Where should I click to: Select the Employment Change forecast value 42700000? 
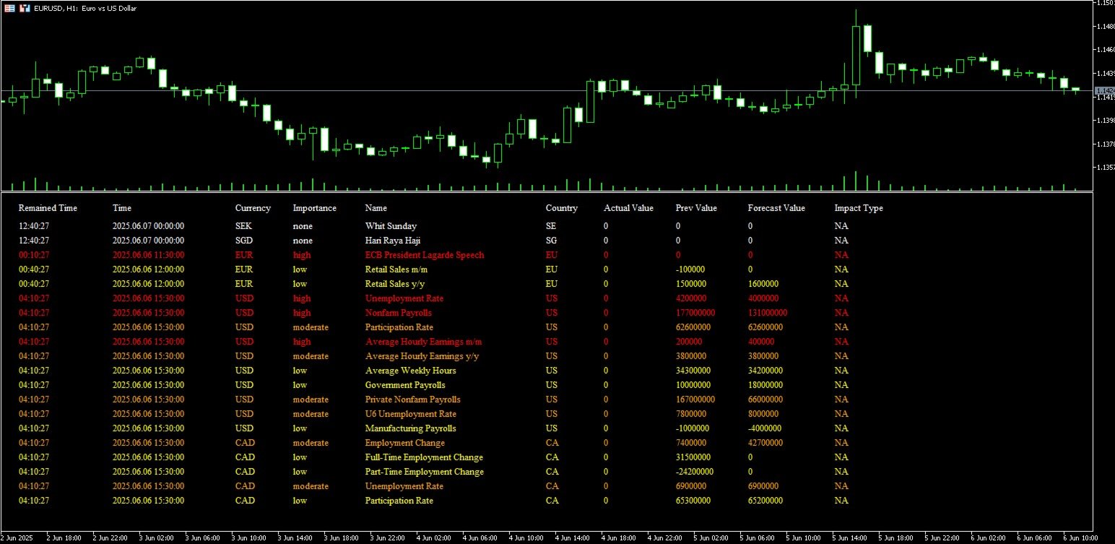click(765, 443)
